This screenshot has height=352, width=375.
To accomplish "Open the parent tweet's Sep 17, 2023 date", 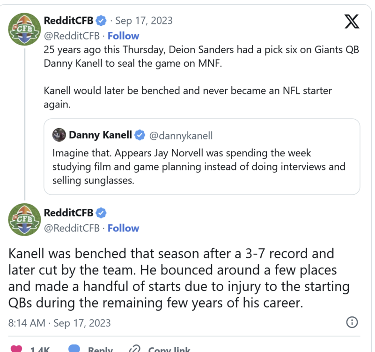I will [144, 21].
